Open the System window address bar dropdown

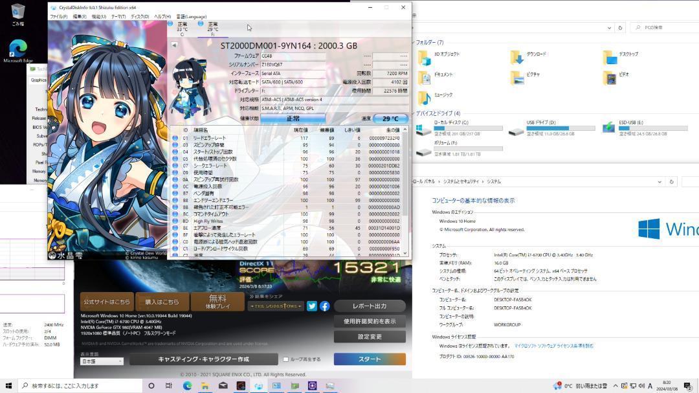[x=660, y=182]
